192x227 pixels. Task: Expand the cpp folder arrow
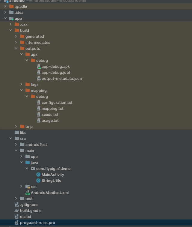[x=21, y=157]
